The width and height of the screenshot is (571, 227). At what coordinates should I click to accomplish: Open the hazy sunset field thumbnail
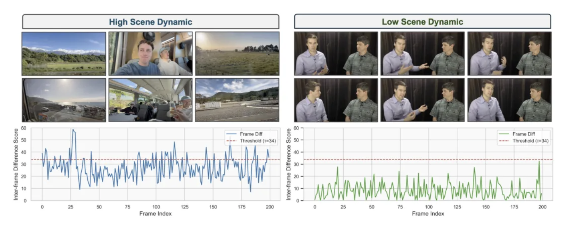pyautogui.click(x=237, y=54)
